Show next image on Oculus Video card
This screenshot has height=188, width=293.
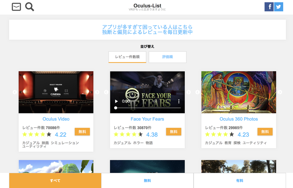coord(97,92)
